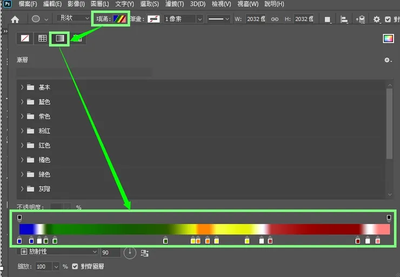Choose the solid color fill grid icon
The image size is (400, 277).
(42, 38)
